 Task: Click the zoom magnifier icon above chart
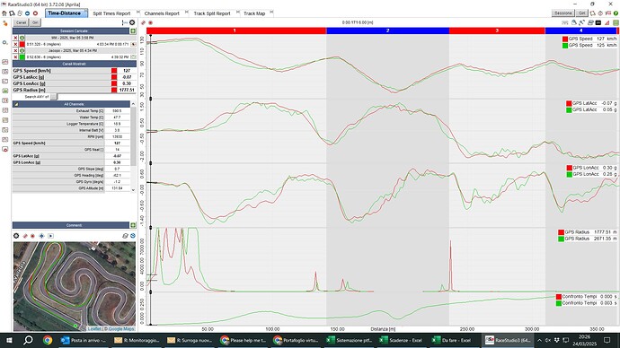[x=574, y=23]
